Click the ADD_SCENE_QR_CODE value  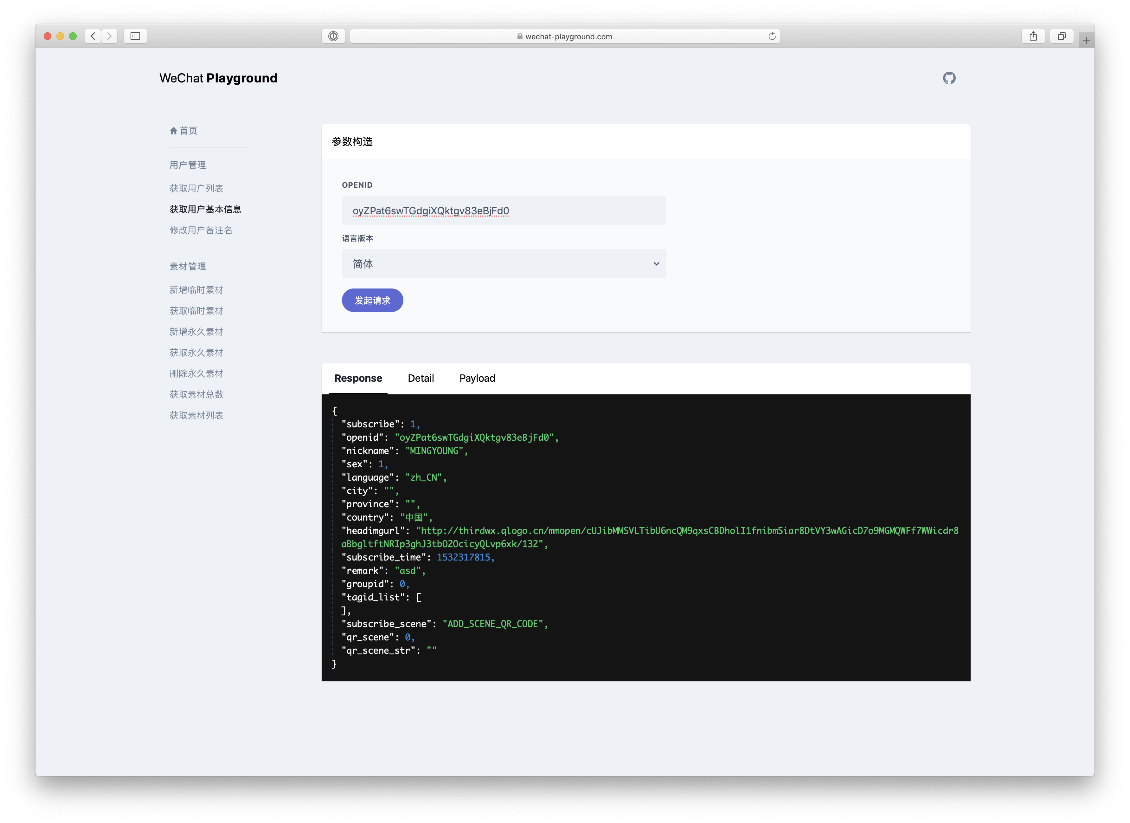tap(493, 624)
